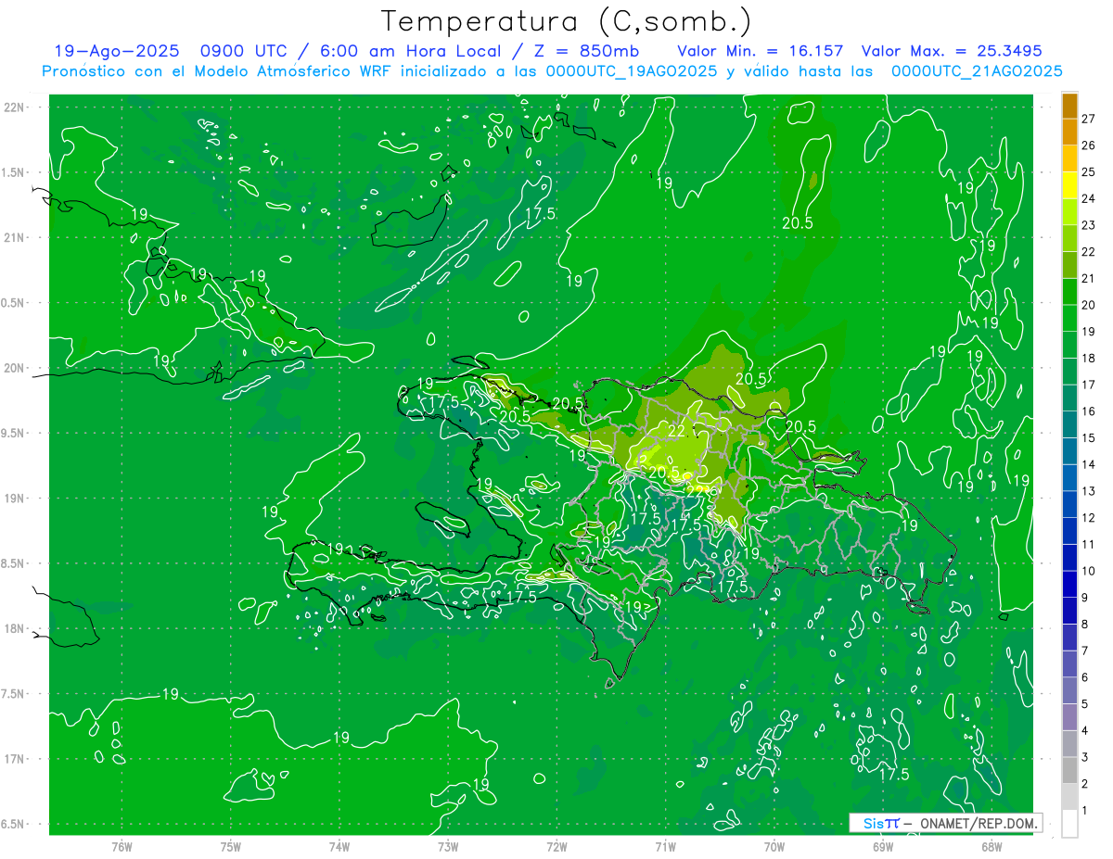Screen dimensions: 1113x859
Task: Click the "10" label on the color scale
Action: tap(1088, 571)
